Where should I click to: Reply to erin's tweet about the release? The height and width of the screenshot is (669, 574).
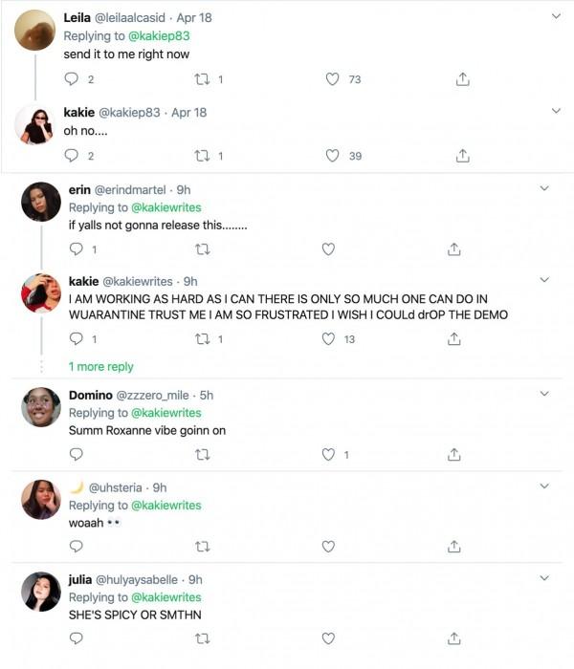pyautogui.click(x=77, y=249)
